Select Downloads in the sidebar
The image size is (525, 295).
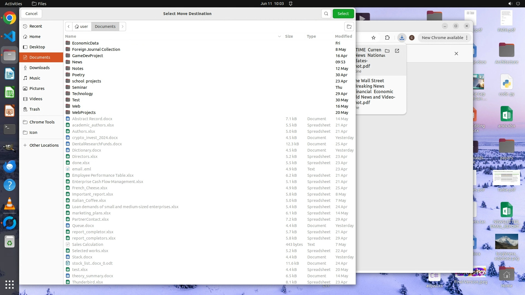pos(39,68)
